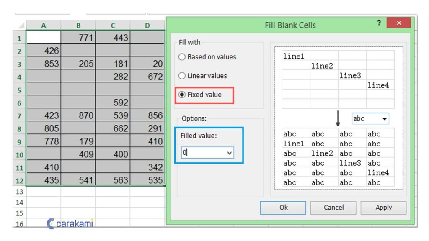Screen dimensions: 429x241
Task: Click the carakami logo watermark
Action: 70,224
